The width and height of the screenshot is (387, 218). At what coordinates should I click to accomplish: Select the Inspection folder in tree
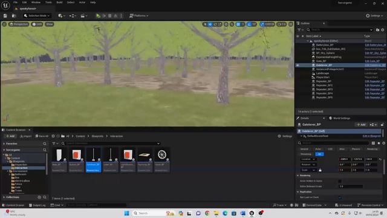click(x=21, y=165)
